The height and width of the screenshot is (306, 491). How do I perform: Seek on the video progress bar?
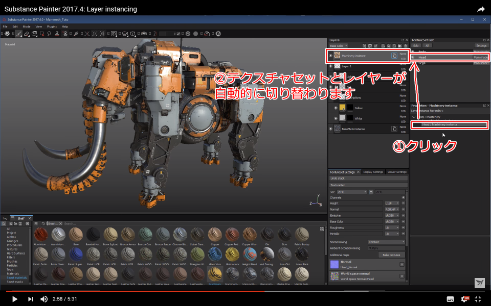click(245, 291)
